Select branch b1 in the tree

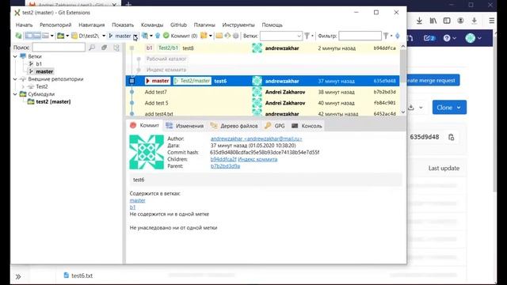pyautogui.click(x=39, y=64)
